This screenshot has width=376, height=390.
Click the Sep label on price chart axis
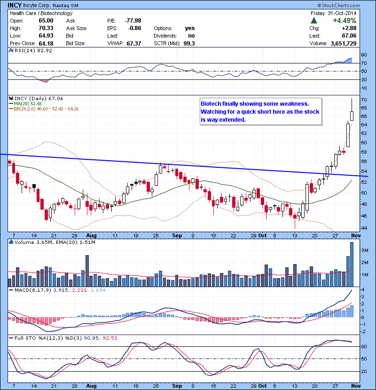[177, 235]
